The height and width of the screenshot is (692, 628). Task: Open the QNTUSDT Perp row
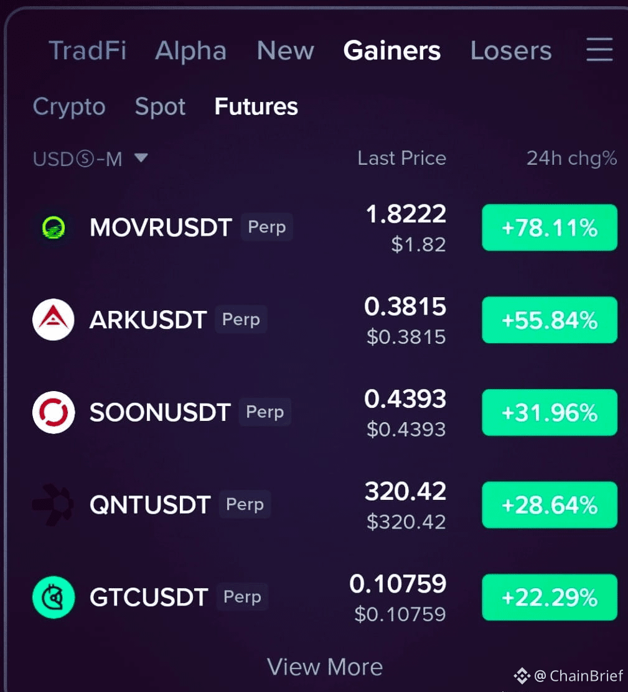tap(325, 504)
